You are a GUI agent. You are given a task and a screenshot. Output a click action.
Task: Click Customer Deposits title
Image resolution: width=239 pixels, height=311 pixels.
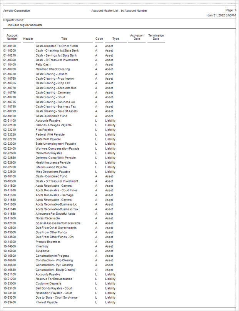click(x=48, y=284)
